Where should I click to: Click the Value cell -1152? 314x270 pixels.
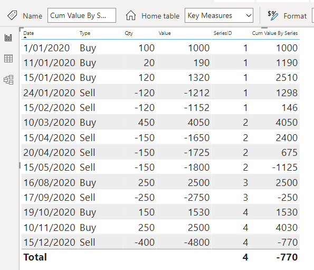(x=197, y=108)
